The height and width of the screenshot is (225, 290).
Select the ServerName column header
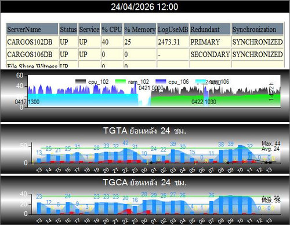tap(32, 29)
